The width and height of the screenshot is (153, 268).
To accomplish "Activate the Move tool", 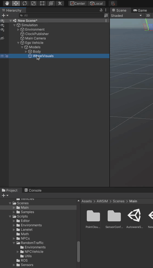I will click(16, 3).
